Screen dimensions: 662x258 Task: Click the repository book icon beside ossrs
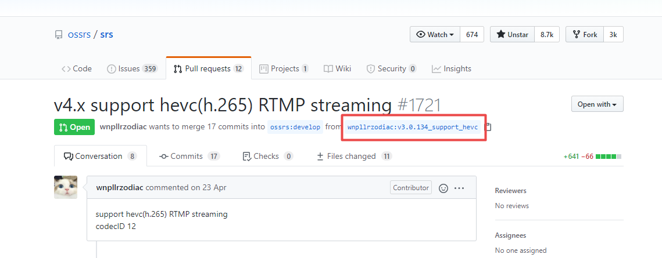59,35
